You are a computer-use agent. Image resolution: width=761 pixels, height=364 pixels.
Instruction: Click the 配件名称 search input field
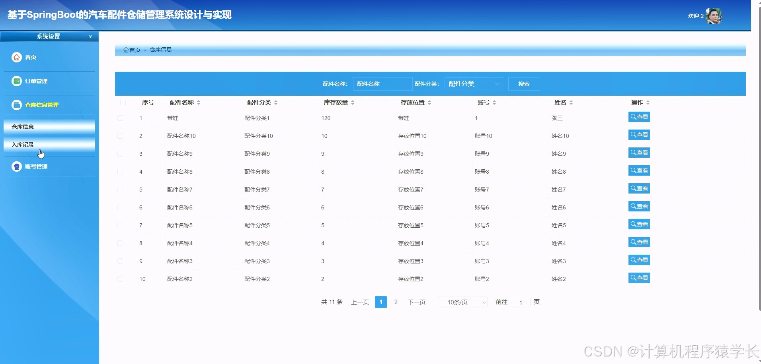point(382,83)
